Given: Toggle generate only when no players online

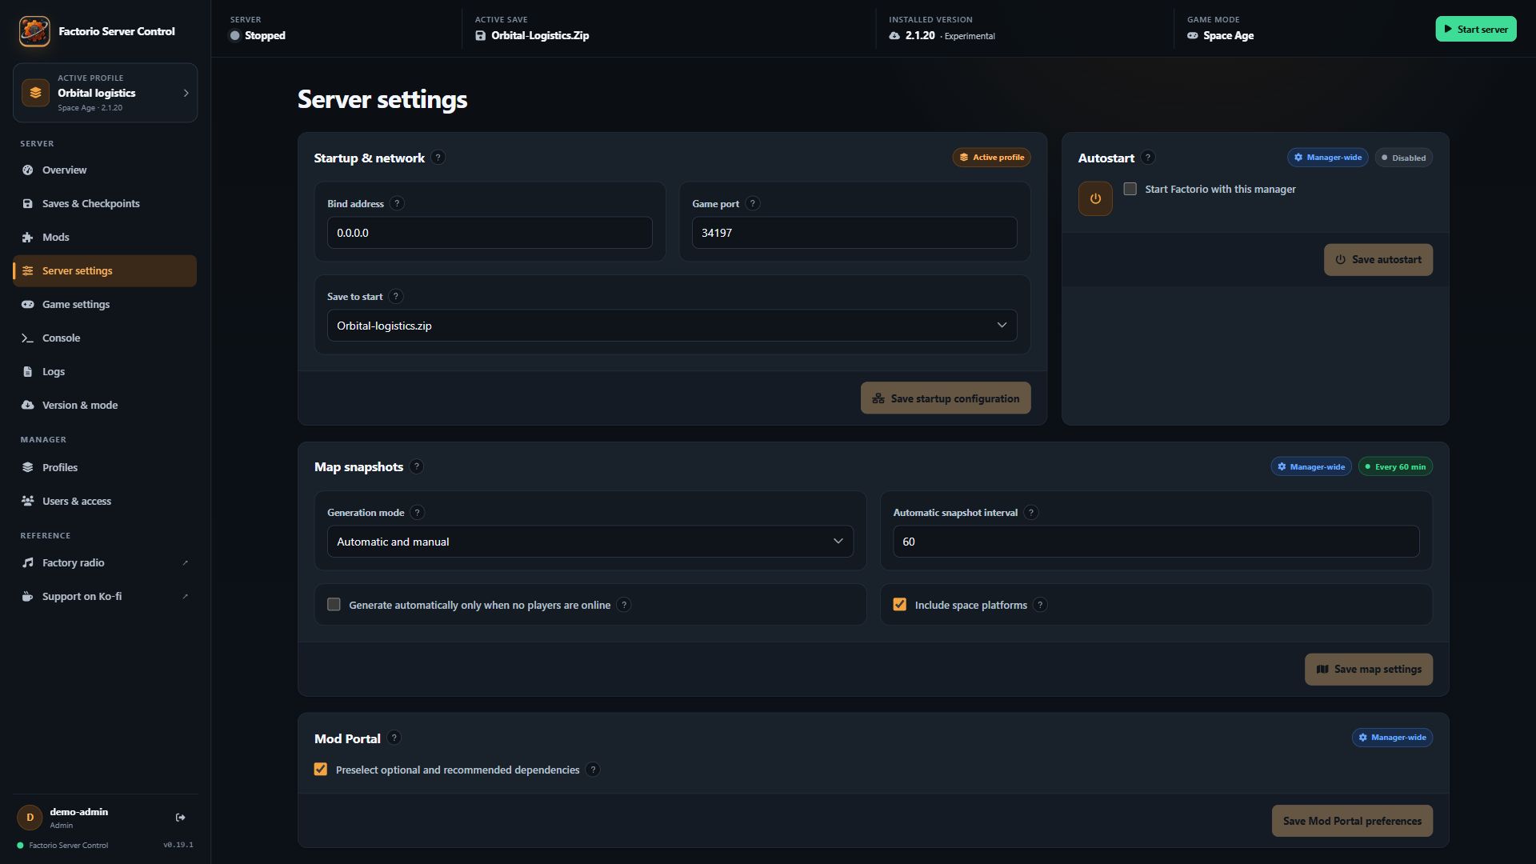Looking at the screenshot, I should 334,605.
